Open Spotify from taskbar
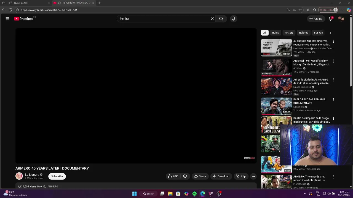Image resolution: width=353 pixels, height=198 pixels. tap(194, 194)
